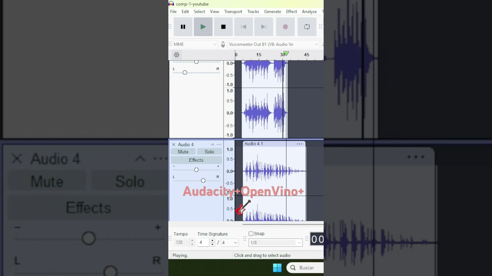Open the Edit menu
The width and height of the screenshot is (492, 276).
point(185,11)
